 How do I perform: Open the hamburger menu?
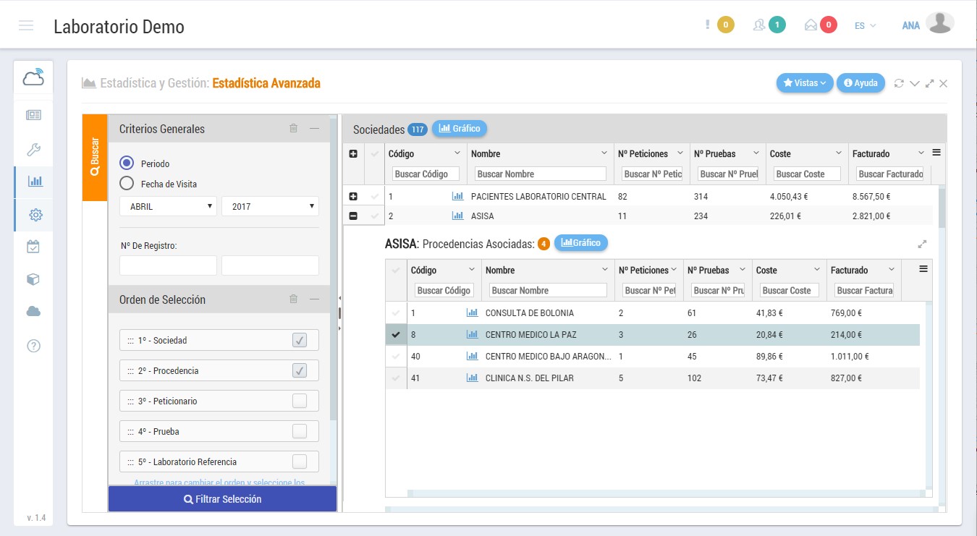(x=26, y=26)
